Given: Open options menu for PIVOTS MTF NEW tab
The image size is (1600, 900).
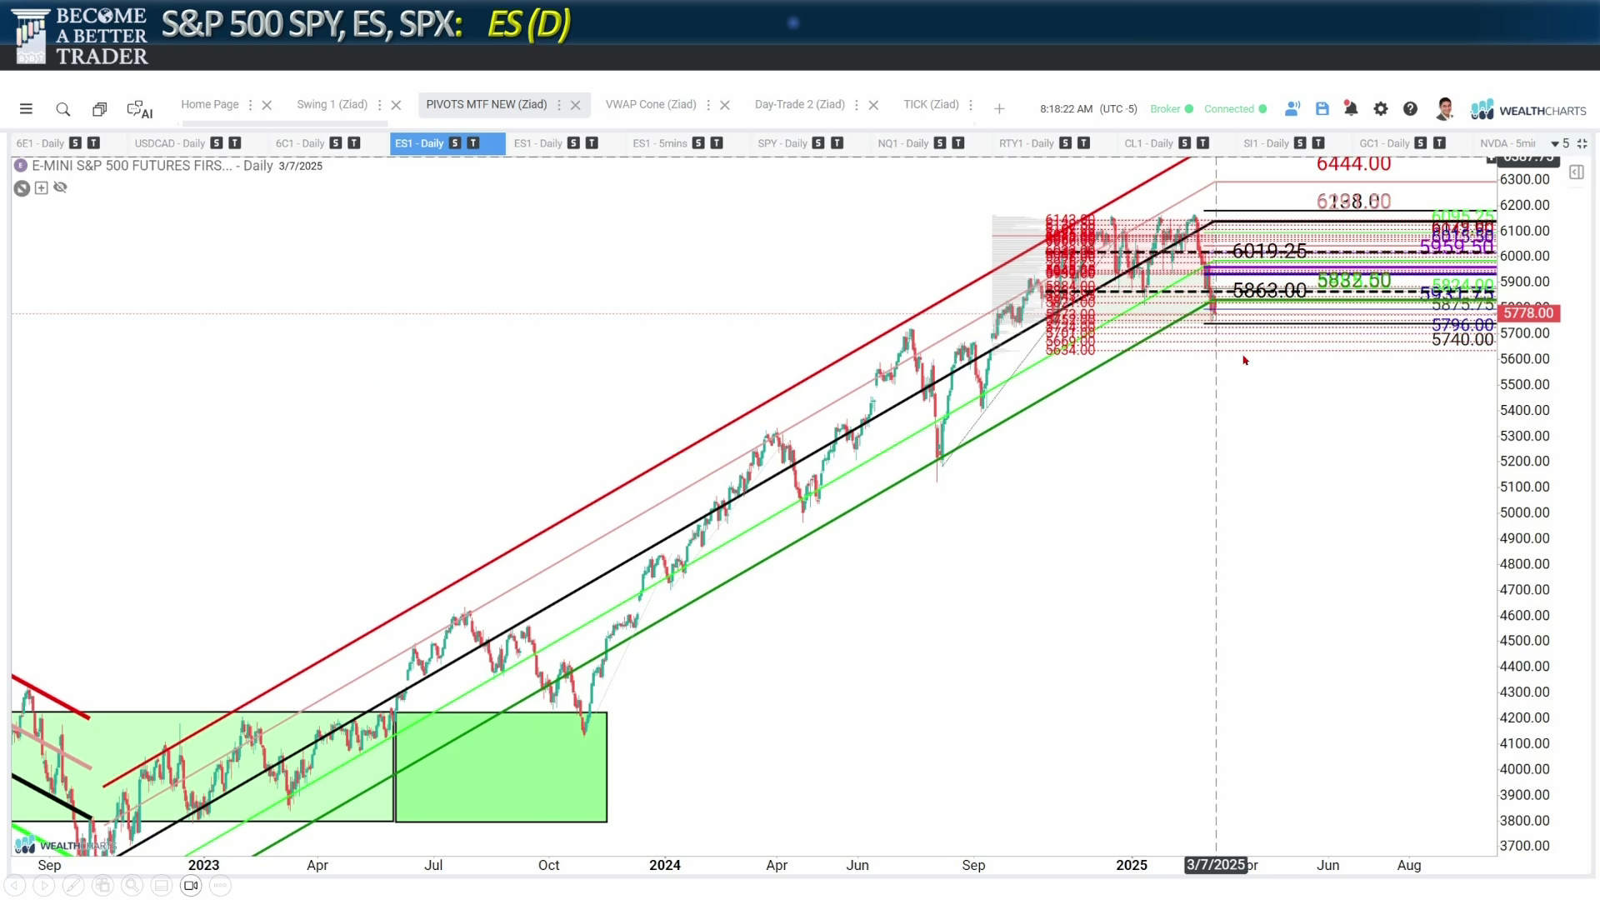Looking at the screenshot, I should pyautogui.click(x=559, y=105).
